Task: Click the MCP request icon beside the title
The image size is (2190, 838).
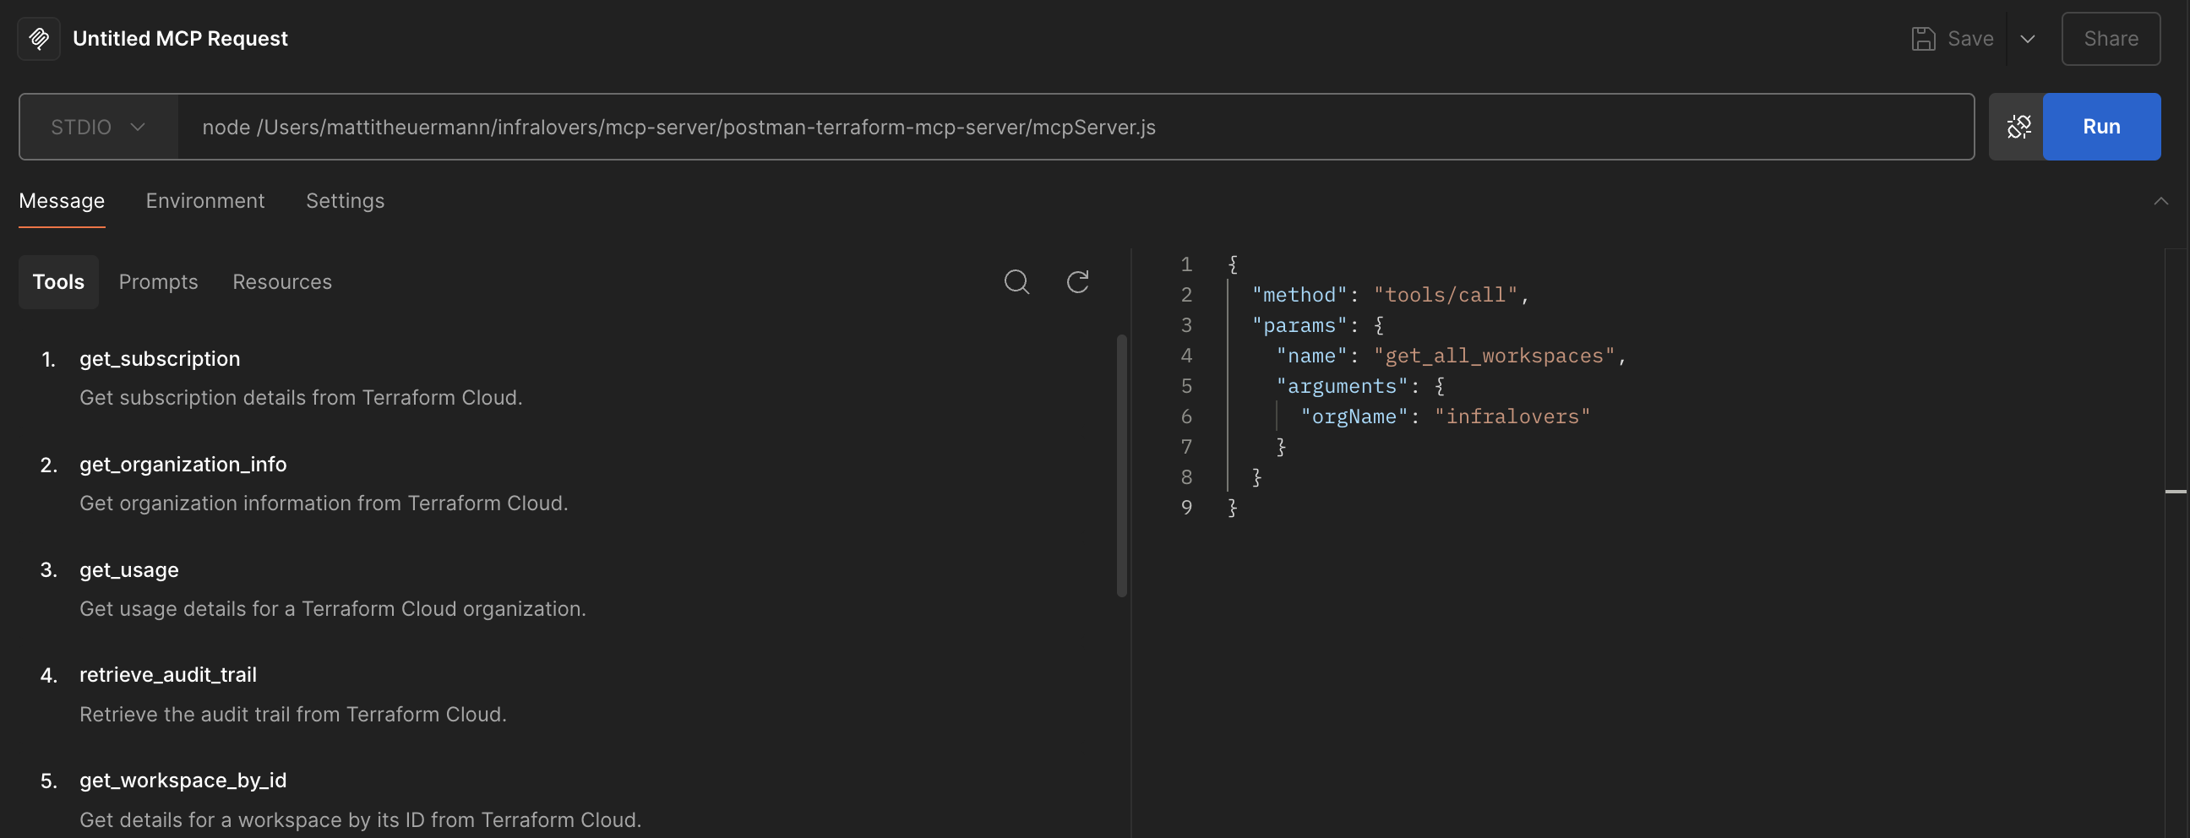Action: pos(39,38)
